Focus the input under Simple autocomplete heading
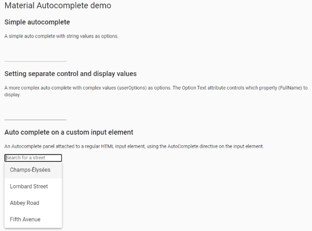 point(35,55)
